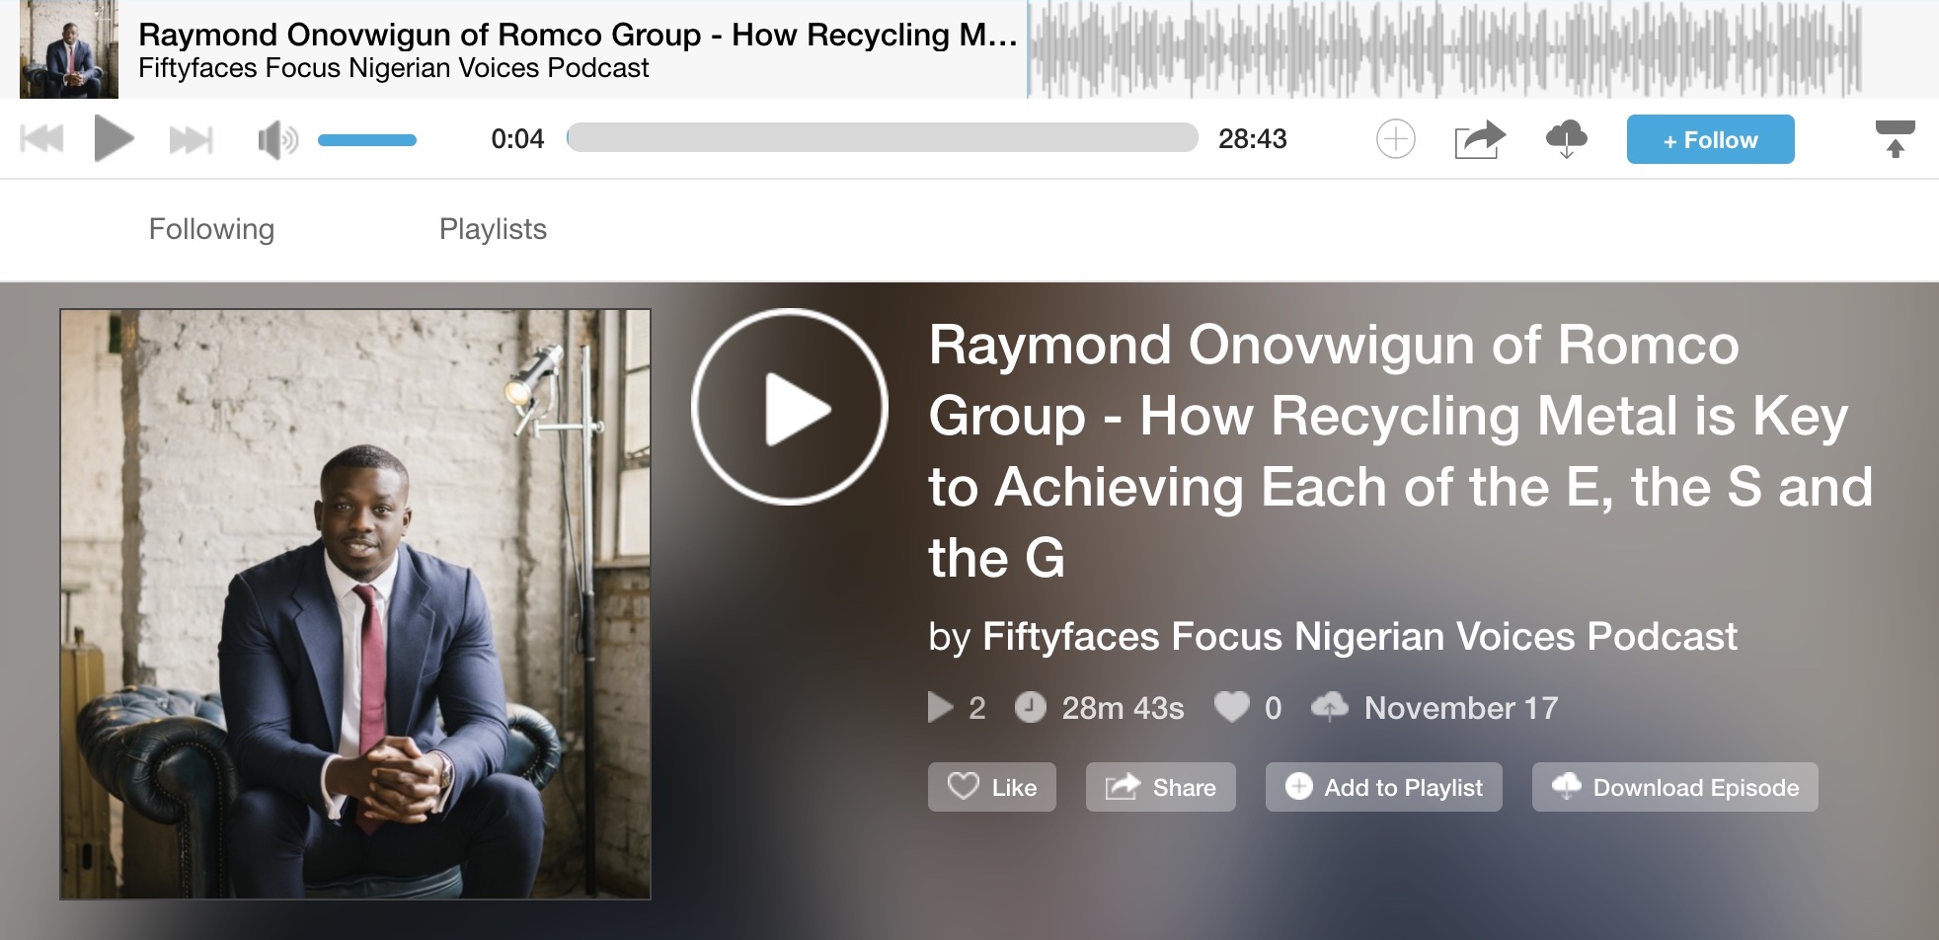Follow the podcast with + Follow button
The width and height of the screenshot is (1939, 940).
[1710, 139]
